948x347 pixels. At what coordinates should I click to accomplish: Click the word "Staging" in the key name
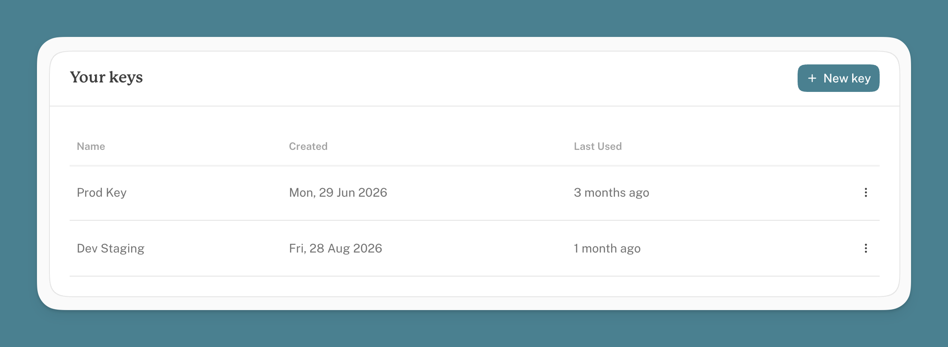tap(122, 249)
